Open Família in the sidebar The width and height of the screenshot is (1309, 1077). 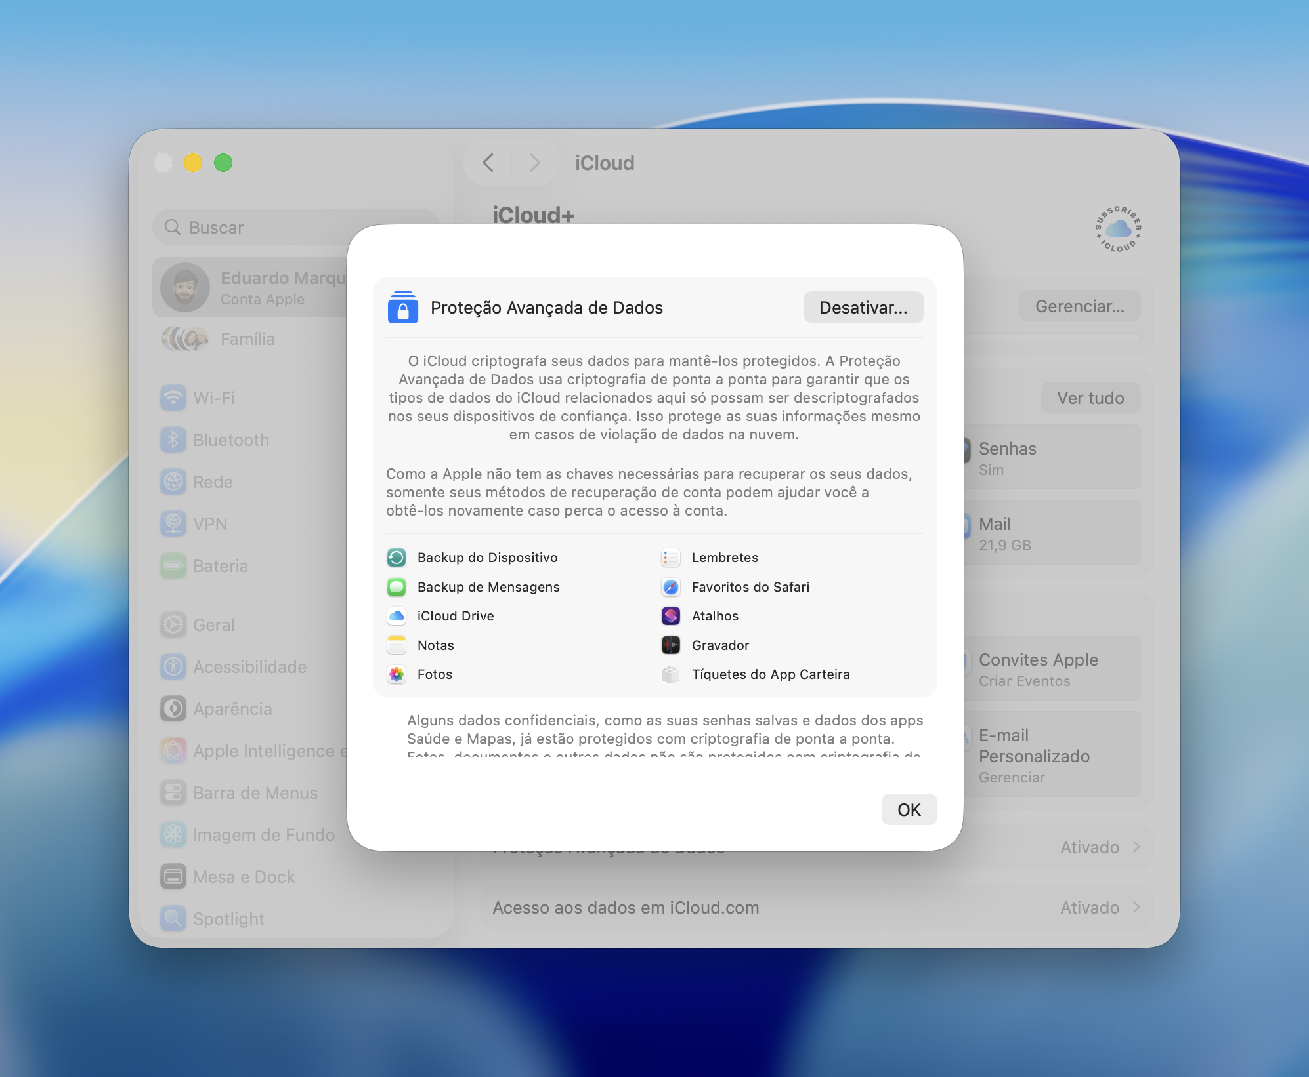(x=247, y=339)
